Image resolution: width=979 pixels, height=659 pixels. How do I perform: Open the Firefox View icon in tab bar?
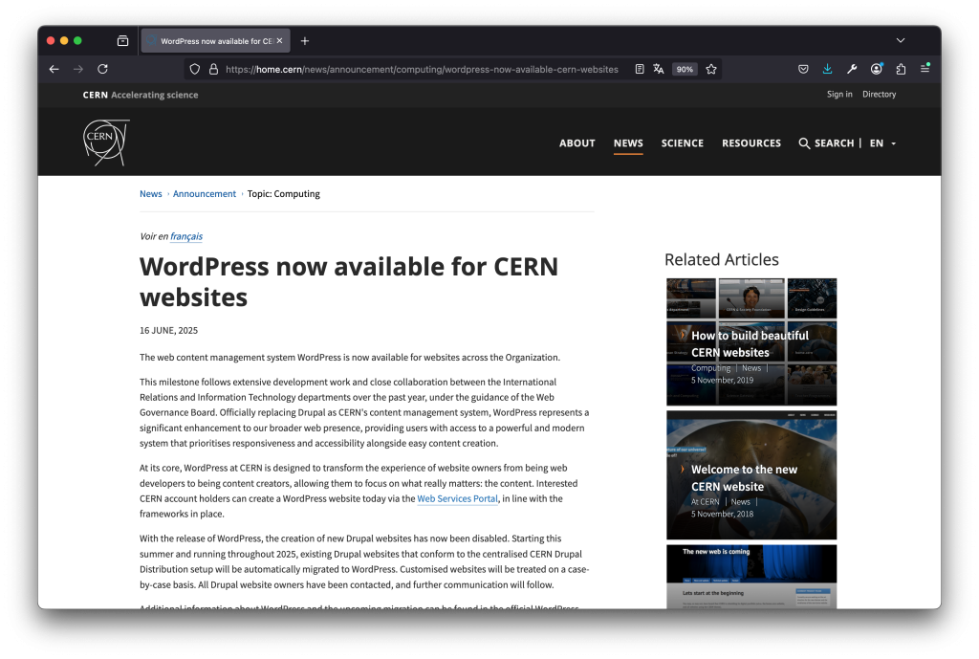[x=123, y=41]
